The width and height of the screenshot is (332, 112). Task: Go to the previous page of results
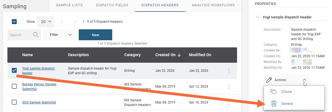pyautogui.click(x=62, y=22)
